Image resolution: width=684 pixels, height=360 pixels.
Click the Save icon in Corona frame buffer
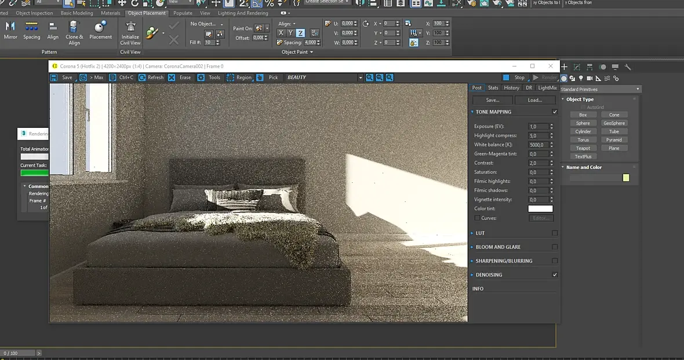54,78
